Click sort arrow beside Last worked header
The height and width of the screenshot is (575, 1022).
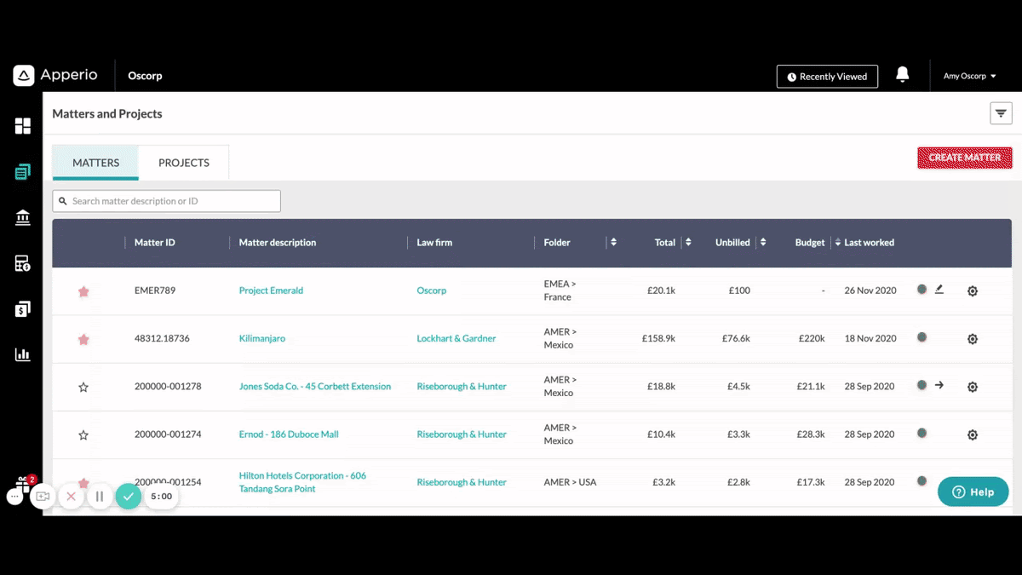point(837,242)
